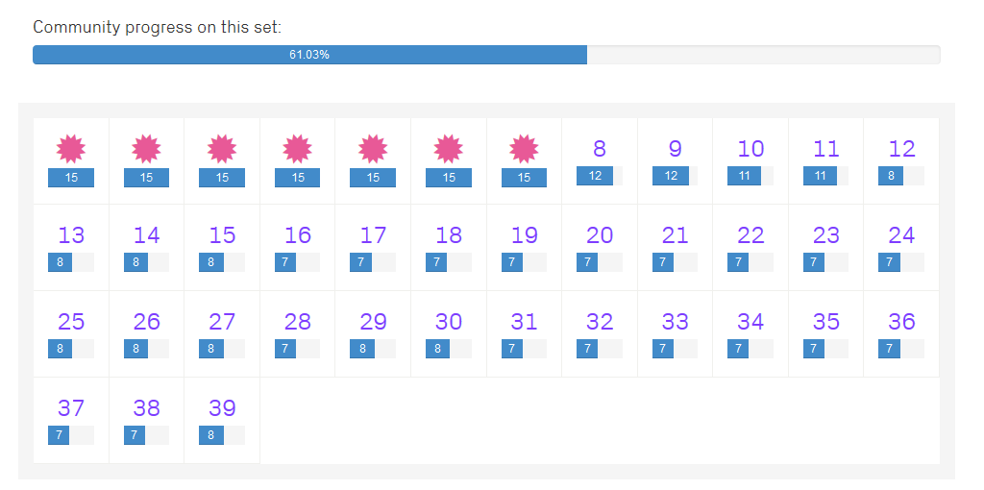Click problem 39 in last row

[x=222, y=408]
